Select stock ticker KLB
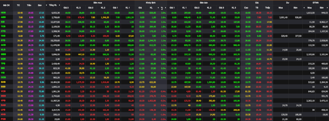Image resolution: width=329 pixels, height=121 pixels. (3, 49)
